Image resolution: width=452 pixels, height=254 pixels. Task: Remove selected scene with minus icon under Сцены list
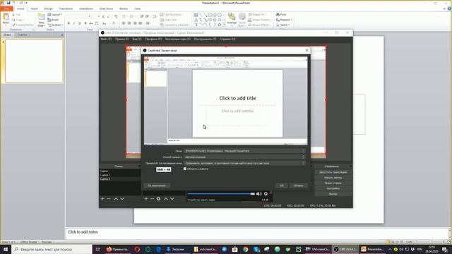(x=109, y=199)
